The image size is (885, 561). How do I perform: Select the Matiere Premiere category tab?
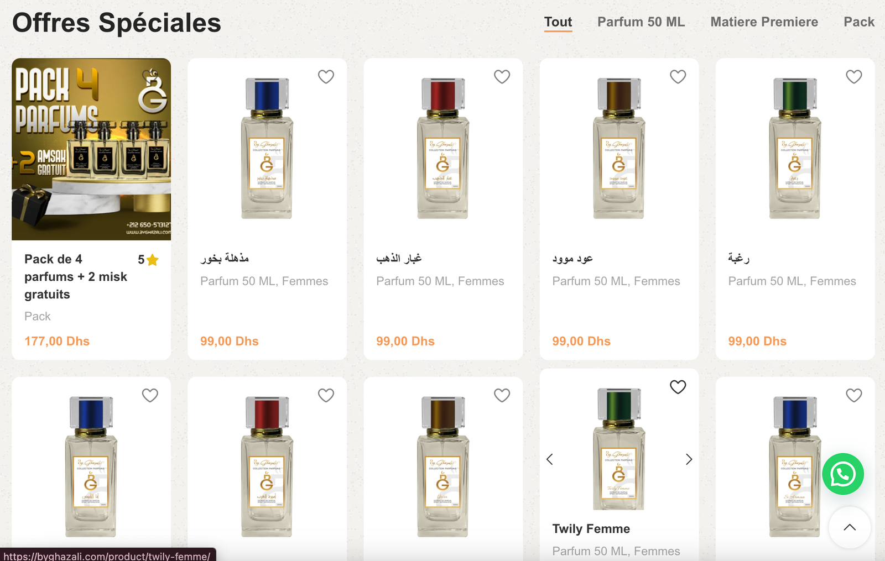pyautogui.click(x=764, y=22)
